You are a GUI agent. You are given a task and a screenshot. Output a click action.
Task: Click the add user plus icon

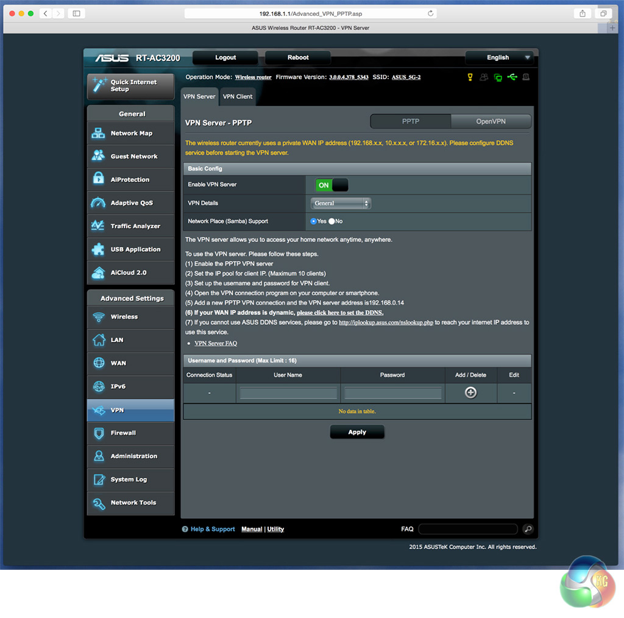[x=471, y=392]
